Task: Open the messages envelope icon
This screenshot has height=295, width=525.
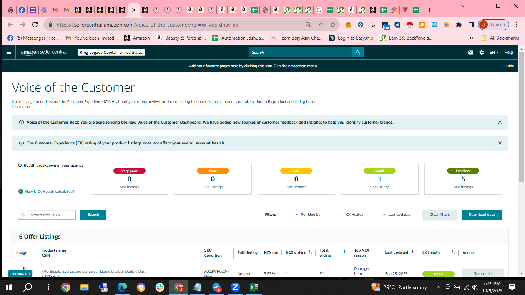Action: coord(470,52)
